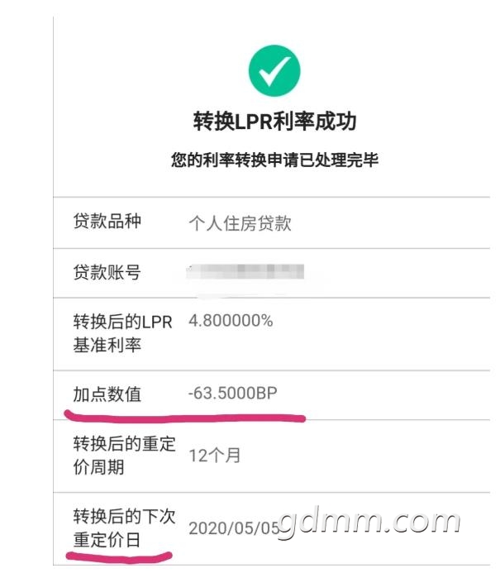The image size is (500, 573).
Task: Tap the -63.5000BP value
Action: tap(232, 394)
